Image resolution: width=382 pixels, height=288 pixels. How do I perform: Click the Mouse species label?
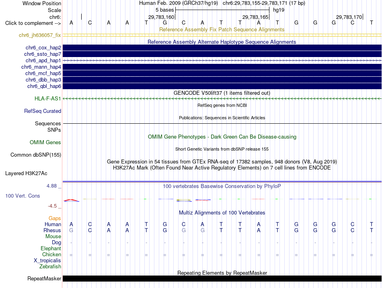[x=53, y=237]
